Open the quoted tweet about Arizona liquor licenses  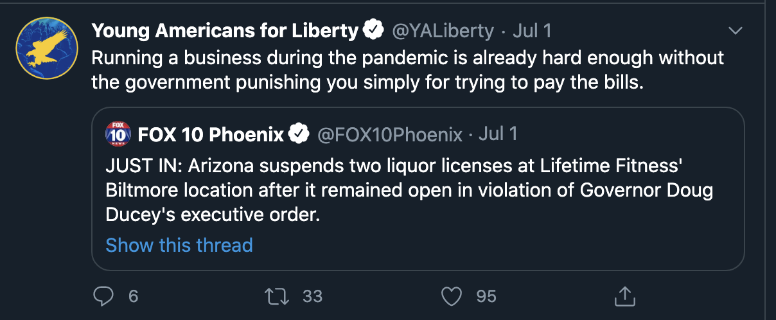point(418,189)
